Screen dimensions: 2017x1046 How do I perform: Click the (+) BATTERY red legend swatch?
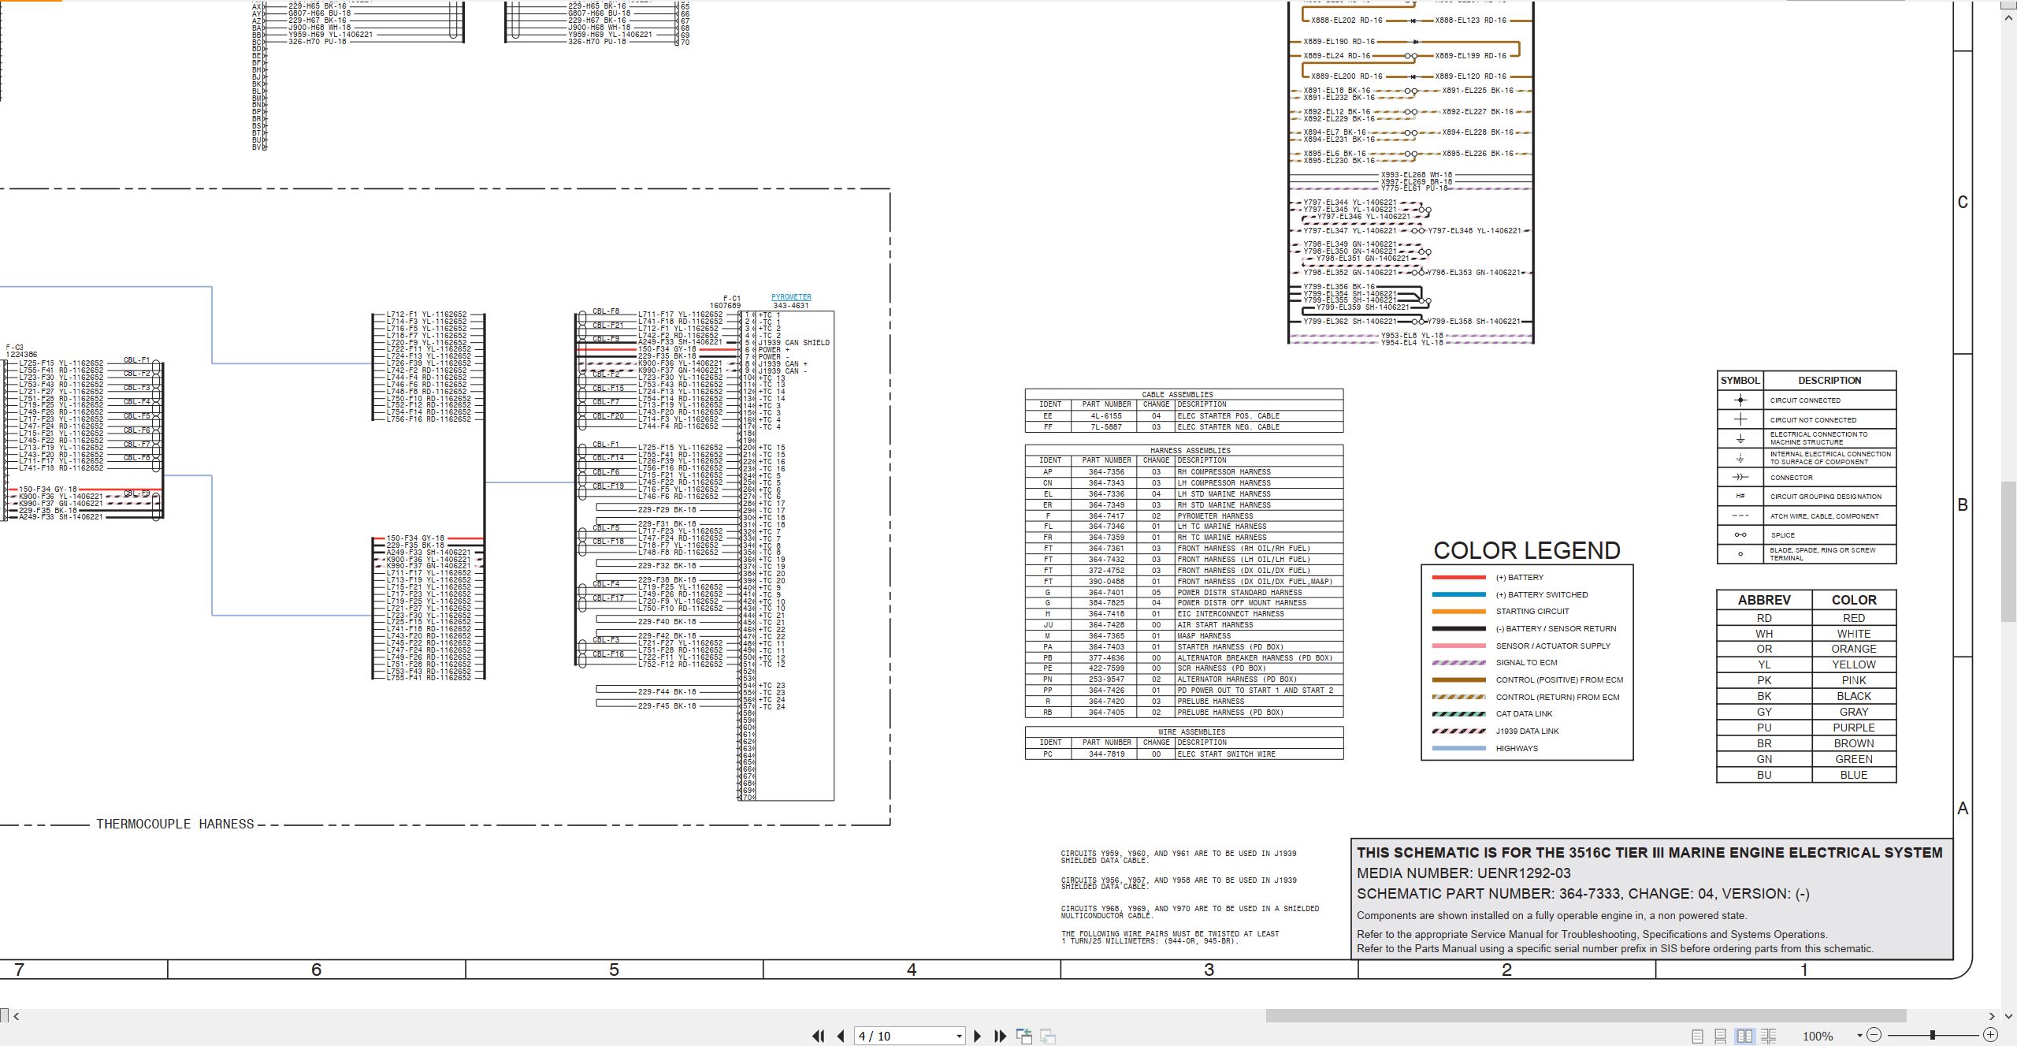pos(1458,578)
